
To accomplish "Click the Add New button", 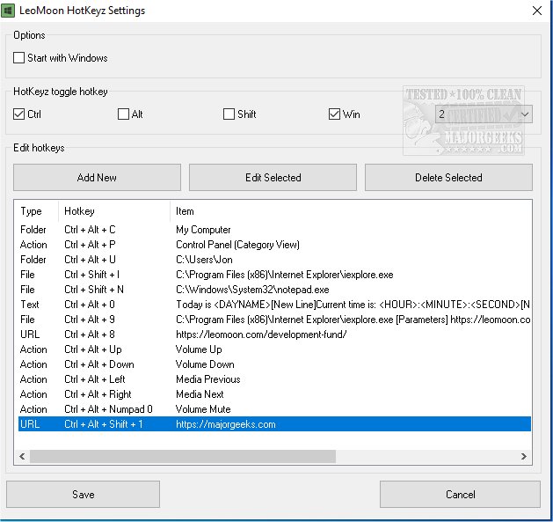I will click(97, 177).
